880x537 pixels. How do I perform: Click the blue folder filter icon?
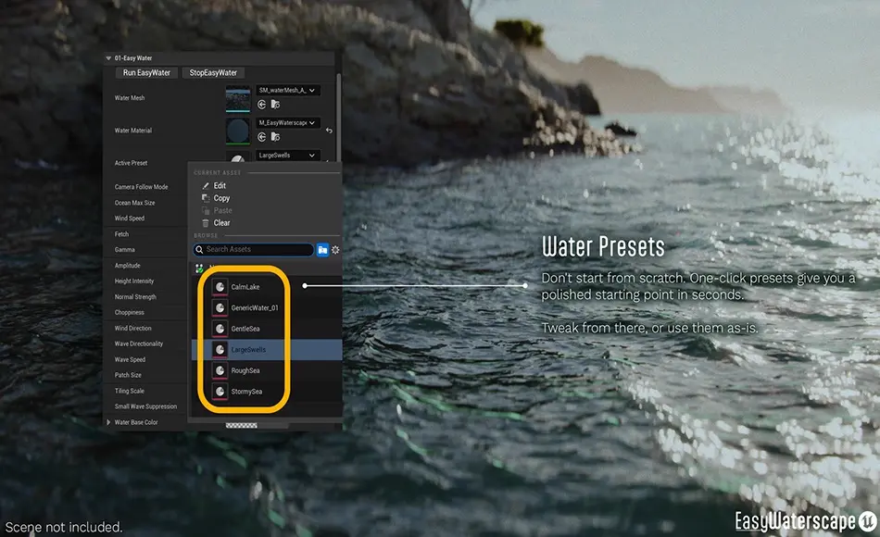(x=322, y=250)
